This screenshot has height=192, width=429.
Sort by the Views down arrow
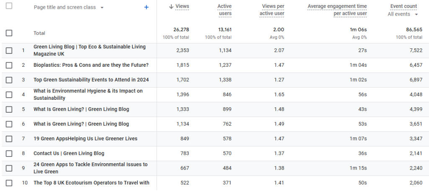coord(171,6)
